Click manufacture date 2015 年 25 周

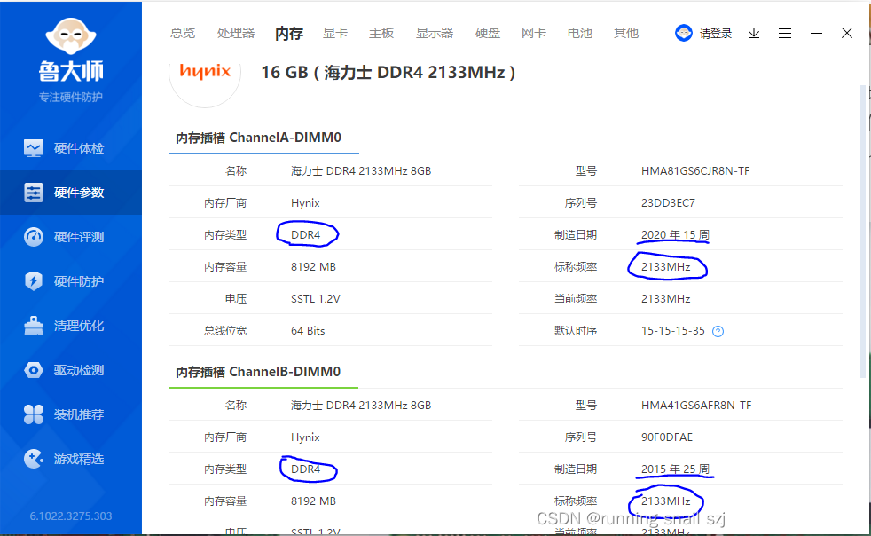[x=675, y=469]
